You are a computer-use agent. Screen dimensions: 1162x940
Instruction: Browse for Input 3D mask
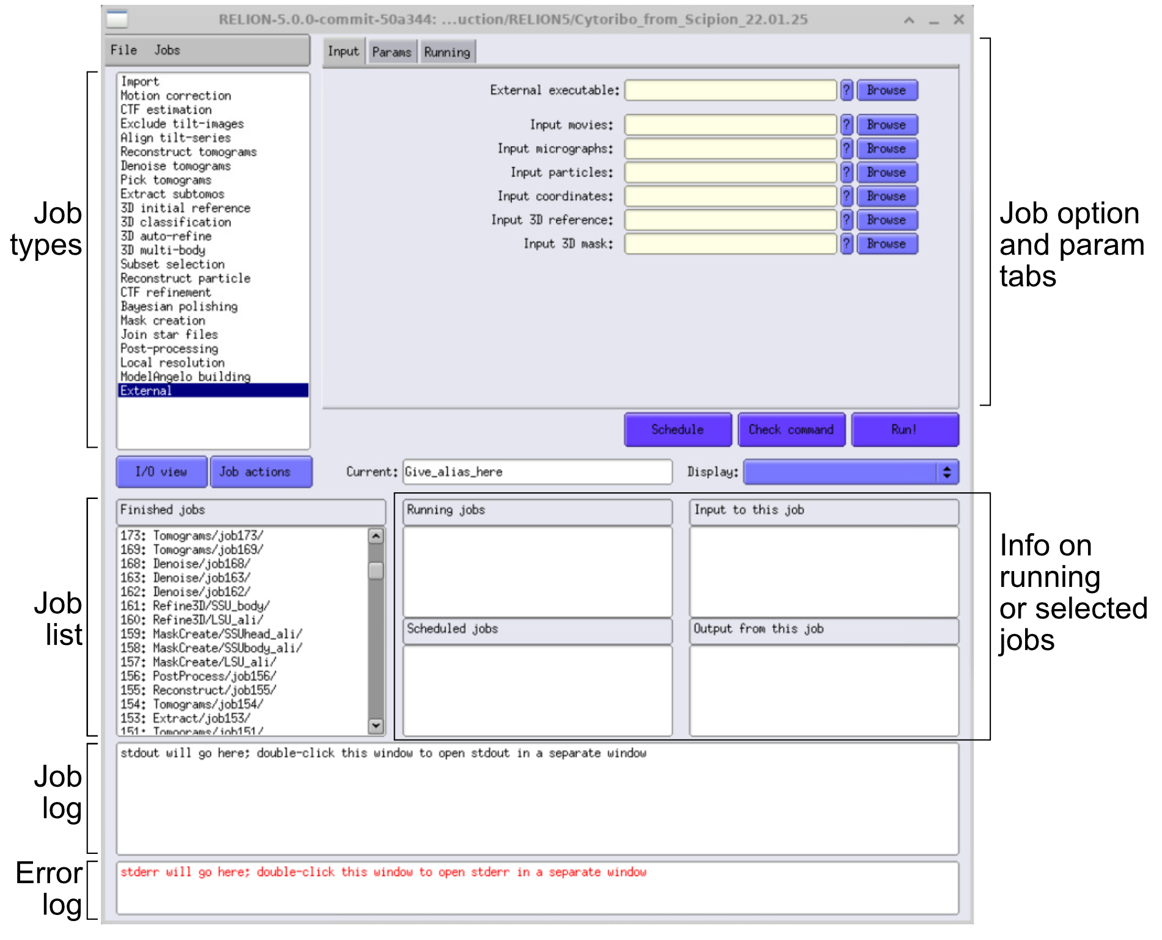(887, 244)
